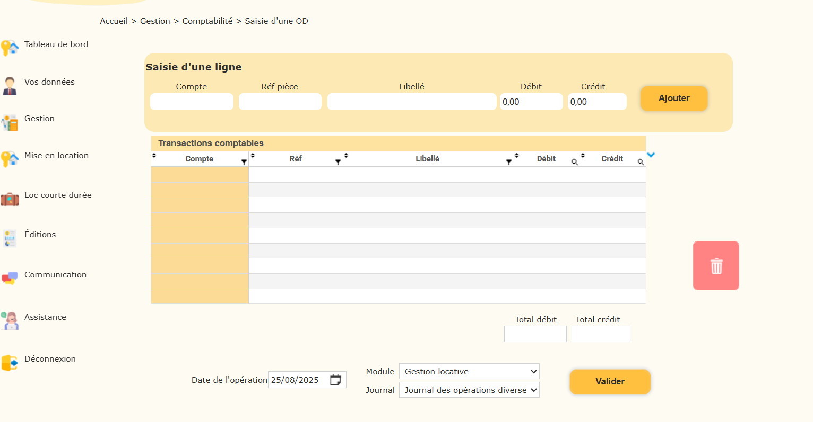Open the calendar picker for operation date
The image size is (813, 422).
[335, 380]
